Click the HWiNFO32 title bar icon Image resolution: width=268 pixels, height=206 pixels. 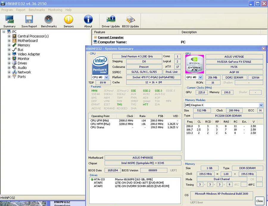(x=3, y=3)
